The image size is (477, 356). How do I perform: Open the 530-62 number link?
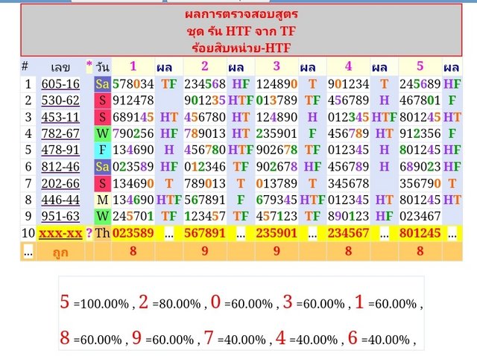click(60, 101)
